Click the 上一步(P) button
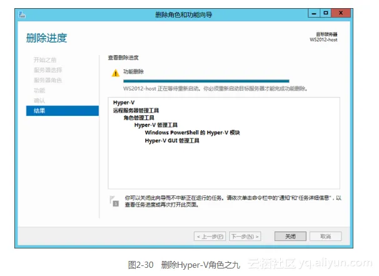Image resolution: width=379 pixels, height=276 pixels. point(210,237)
